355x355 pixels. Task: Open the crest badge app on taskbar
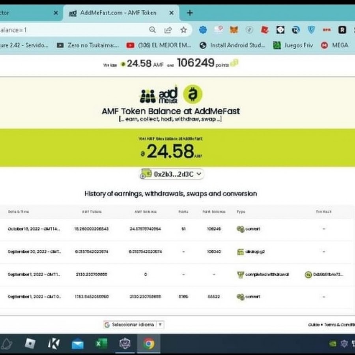[125, 344]
